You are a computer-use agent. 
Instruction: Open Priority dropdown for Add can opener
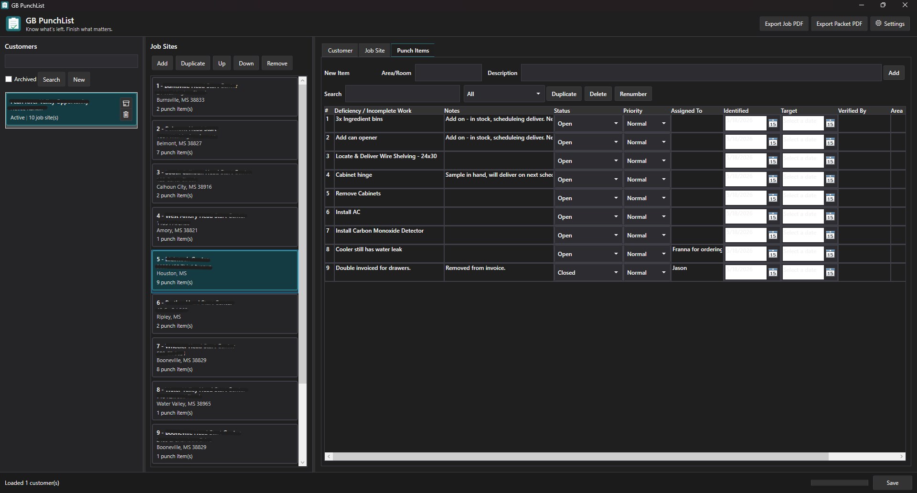pos(646,142)
